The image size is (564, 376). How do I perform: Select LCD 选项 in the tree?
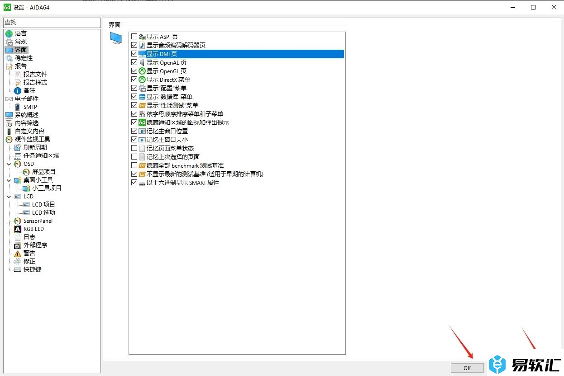[43, 212]
